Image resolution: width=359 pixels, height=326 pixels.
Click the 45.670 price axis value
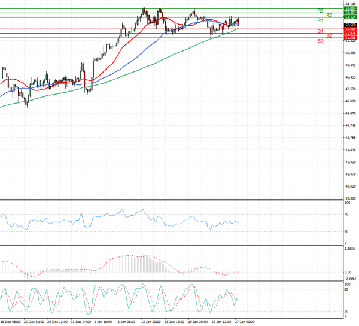click(351, 113)
